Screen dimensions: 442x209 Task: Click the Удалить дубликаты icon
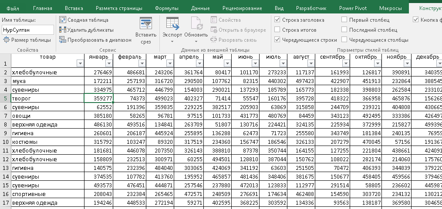pyautogui.click(x=62, y=30)
